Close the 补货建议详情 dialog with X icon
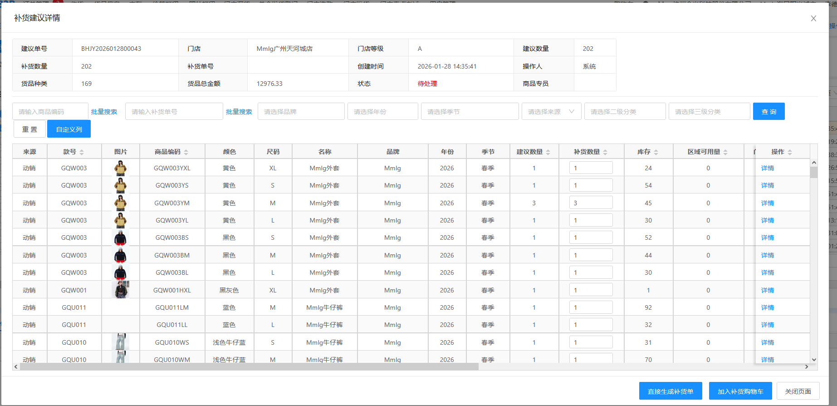Screen dimensions: 837x406 pyautogui.click(x=813, y=19)
